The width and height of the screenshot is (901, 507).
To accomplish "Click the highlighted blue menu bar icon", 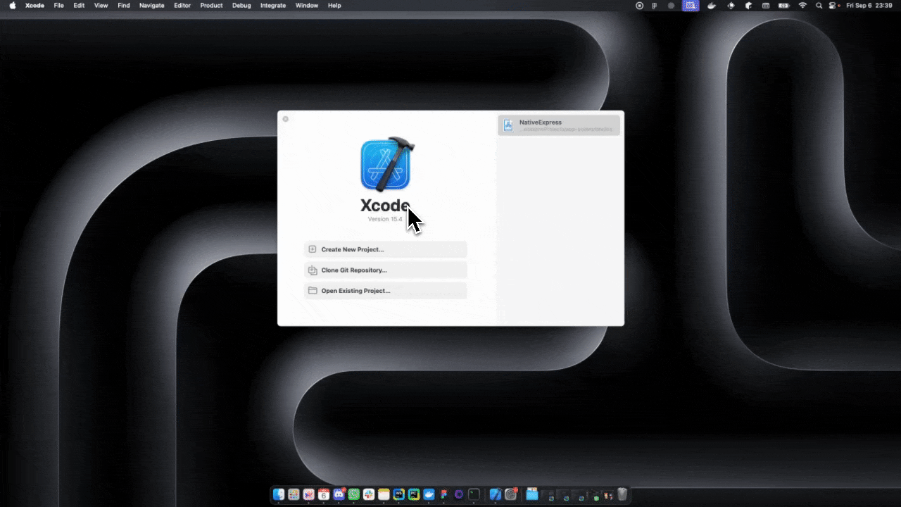I will [691, 6].
